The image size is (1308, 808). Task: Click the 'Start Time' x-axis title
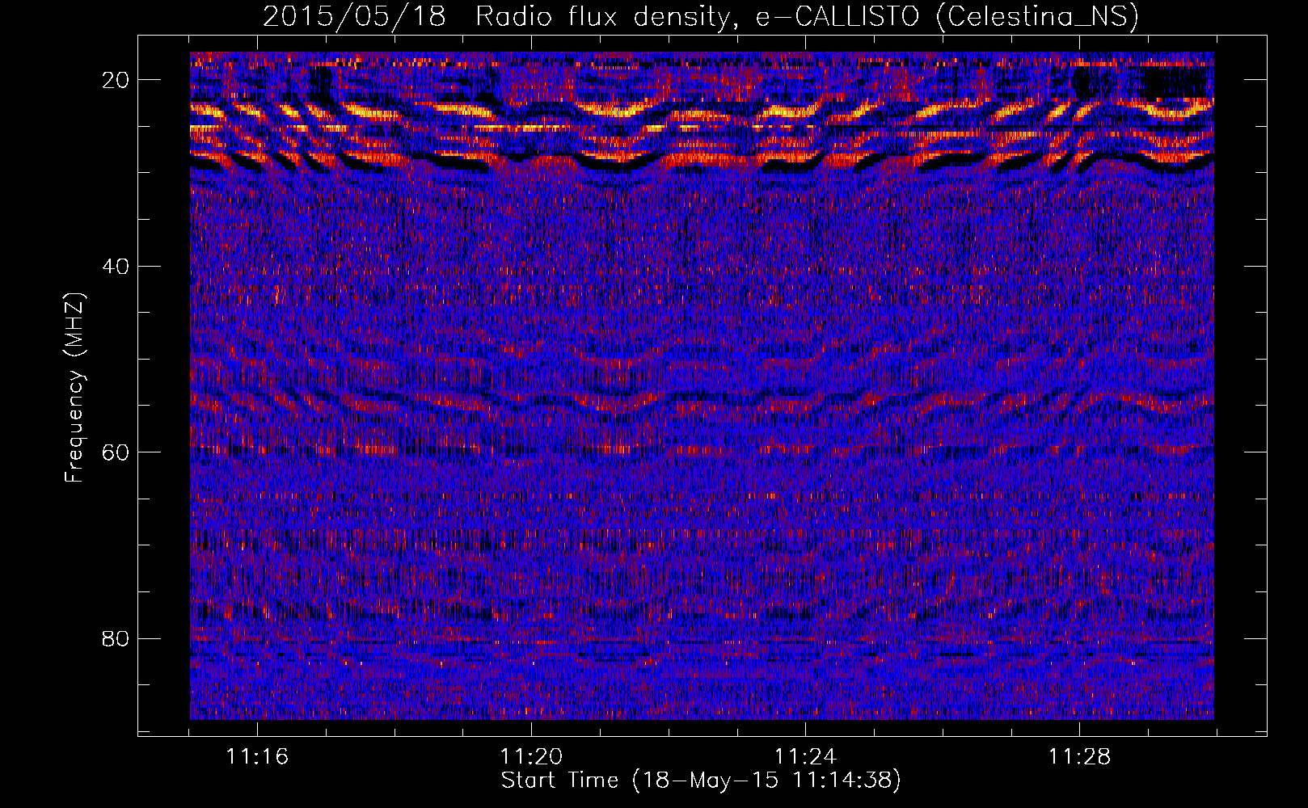[x=559, y=781]
